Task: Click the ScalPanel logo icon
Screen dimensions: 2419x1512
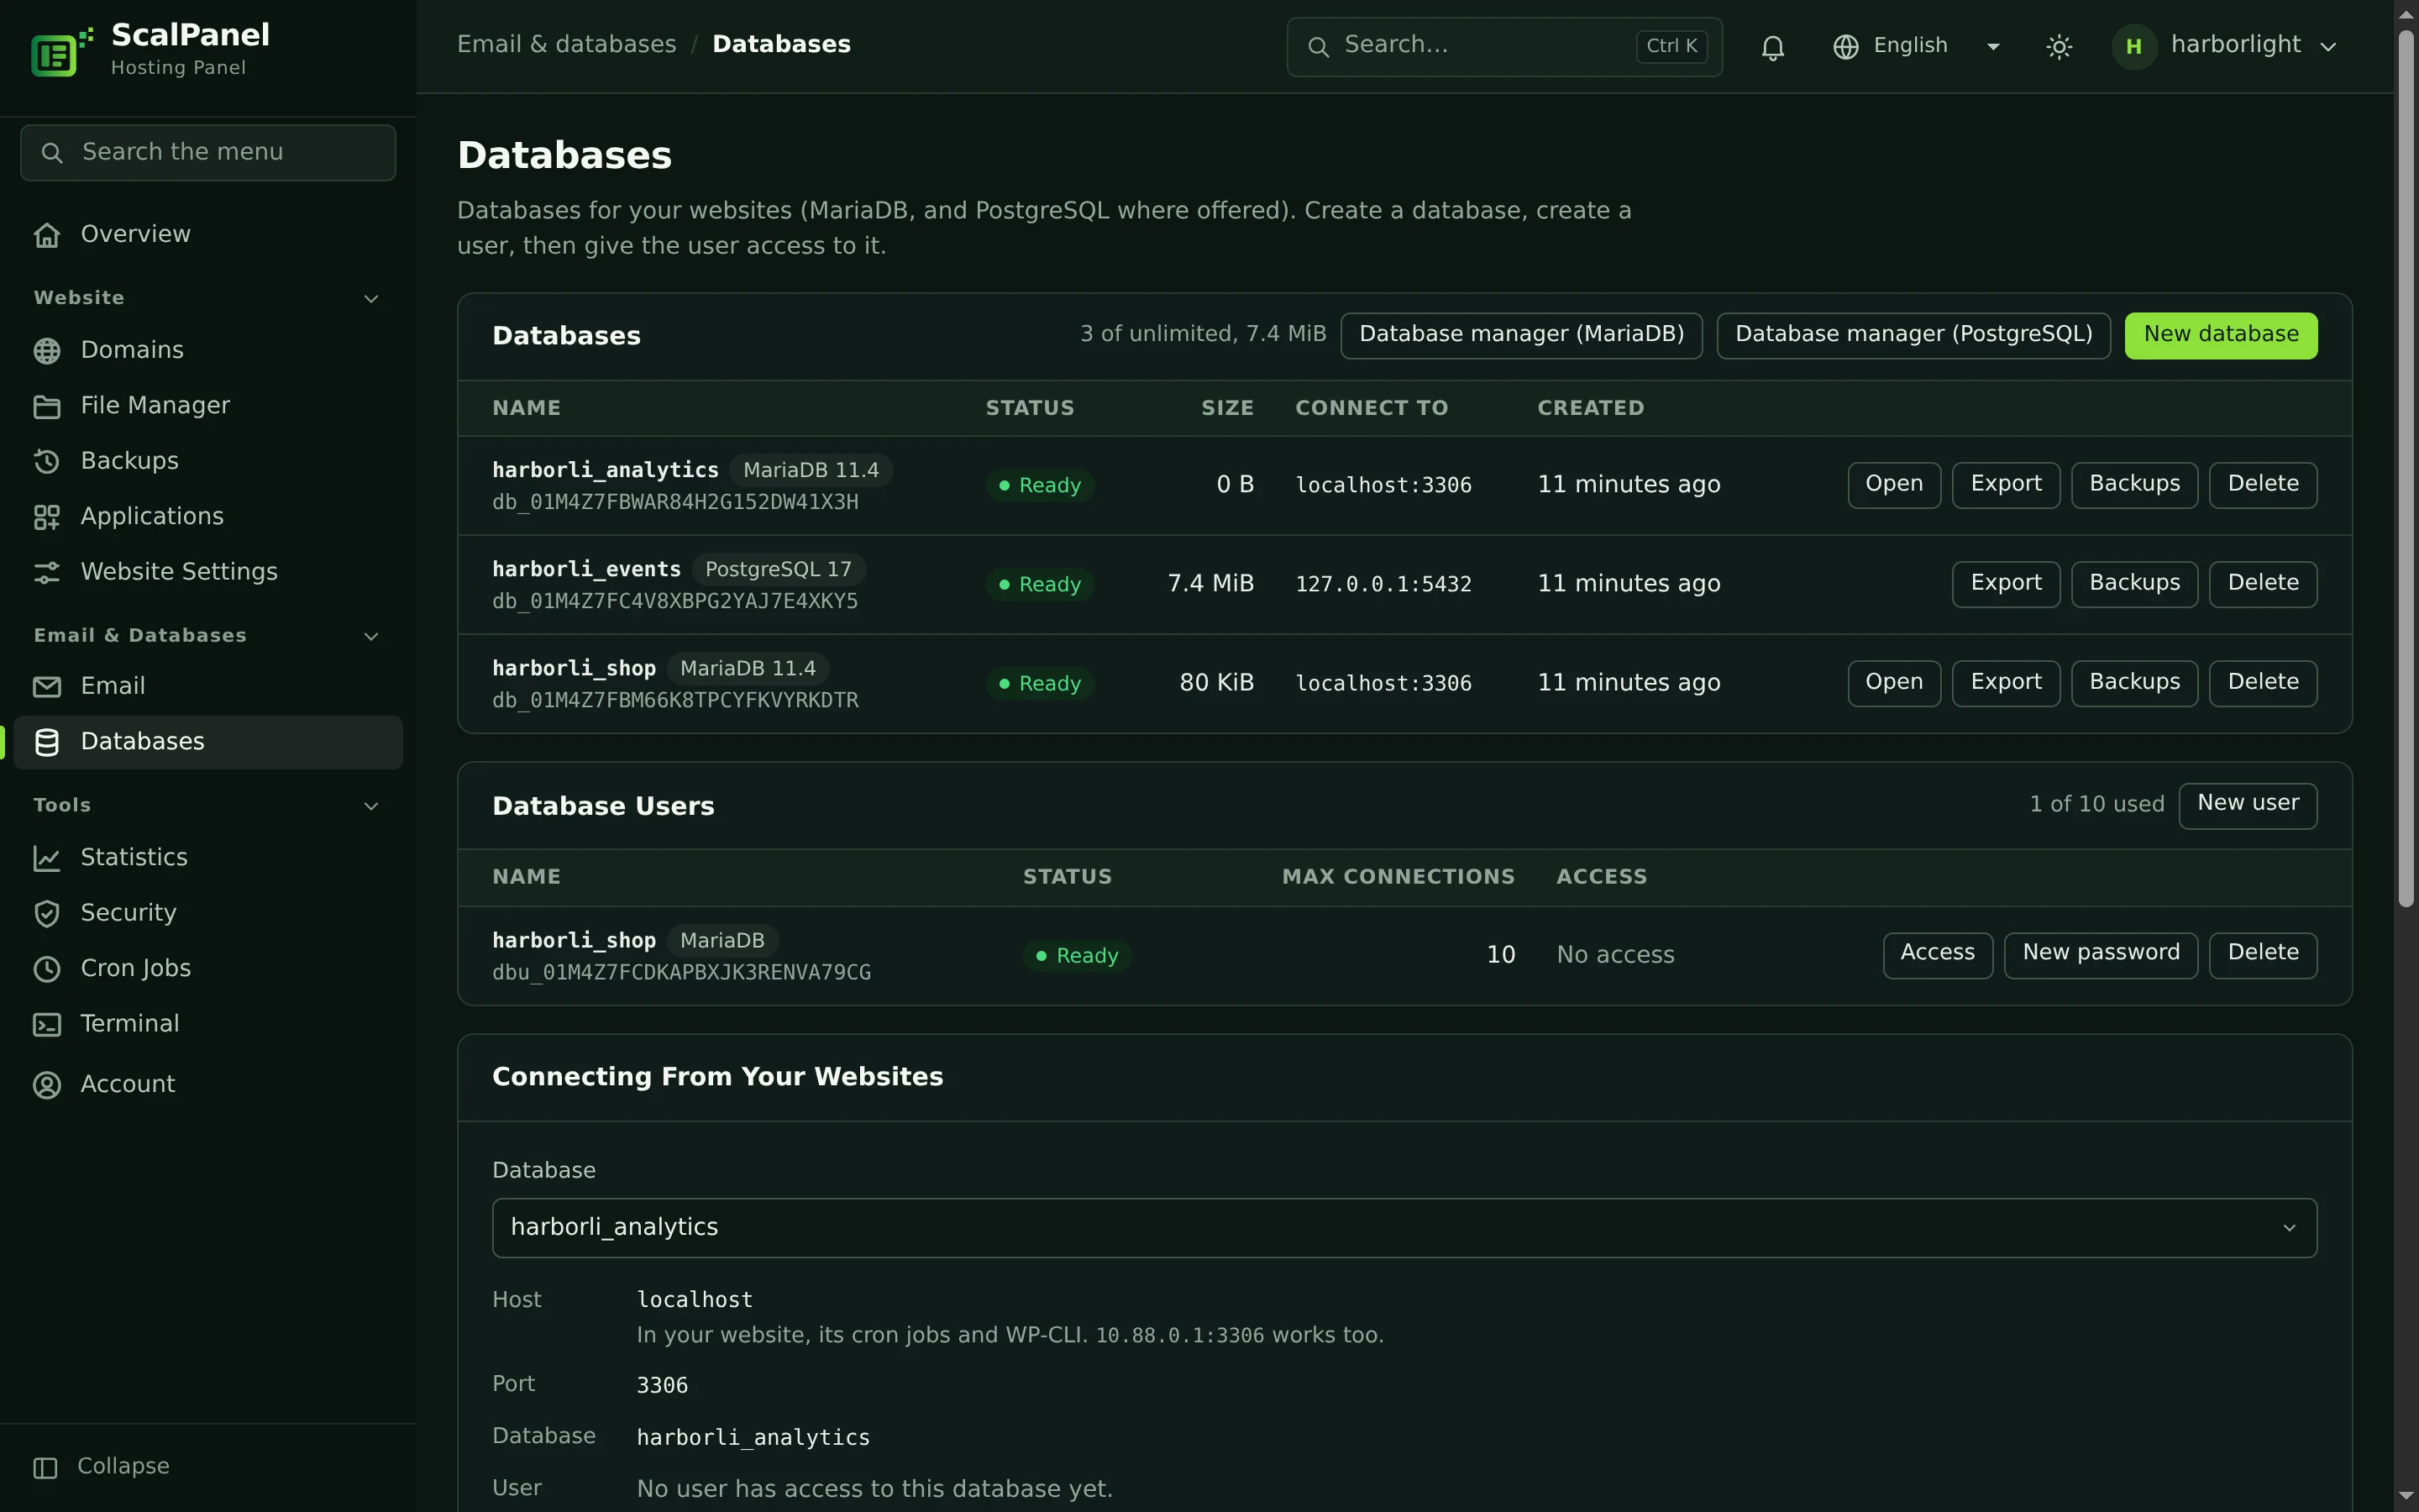Action: click(x=61, y=51)
